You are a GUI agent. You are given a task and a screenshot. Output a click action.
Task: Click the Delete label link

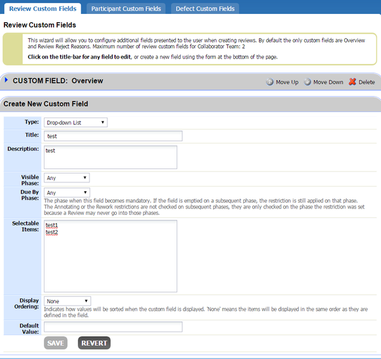366,82
